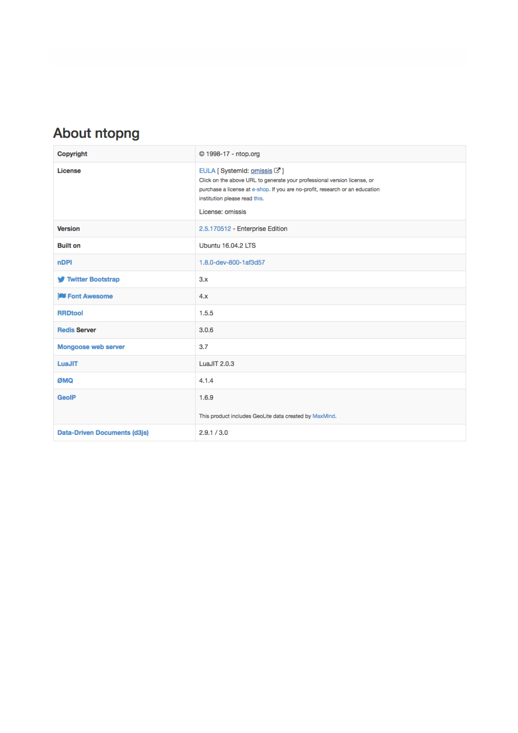Open the Font Awesome link

point(90,296)
